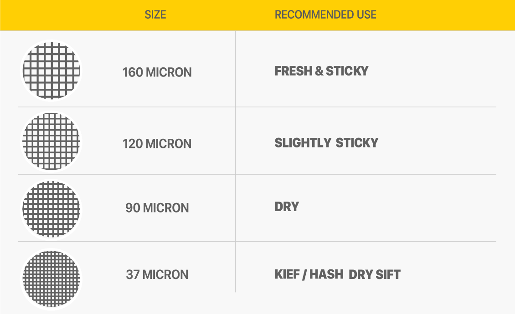515x314 pixels.
Task: Choose the 90 MICRON size label
Action: 157,208
